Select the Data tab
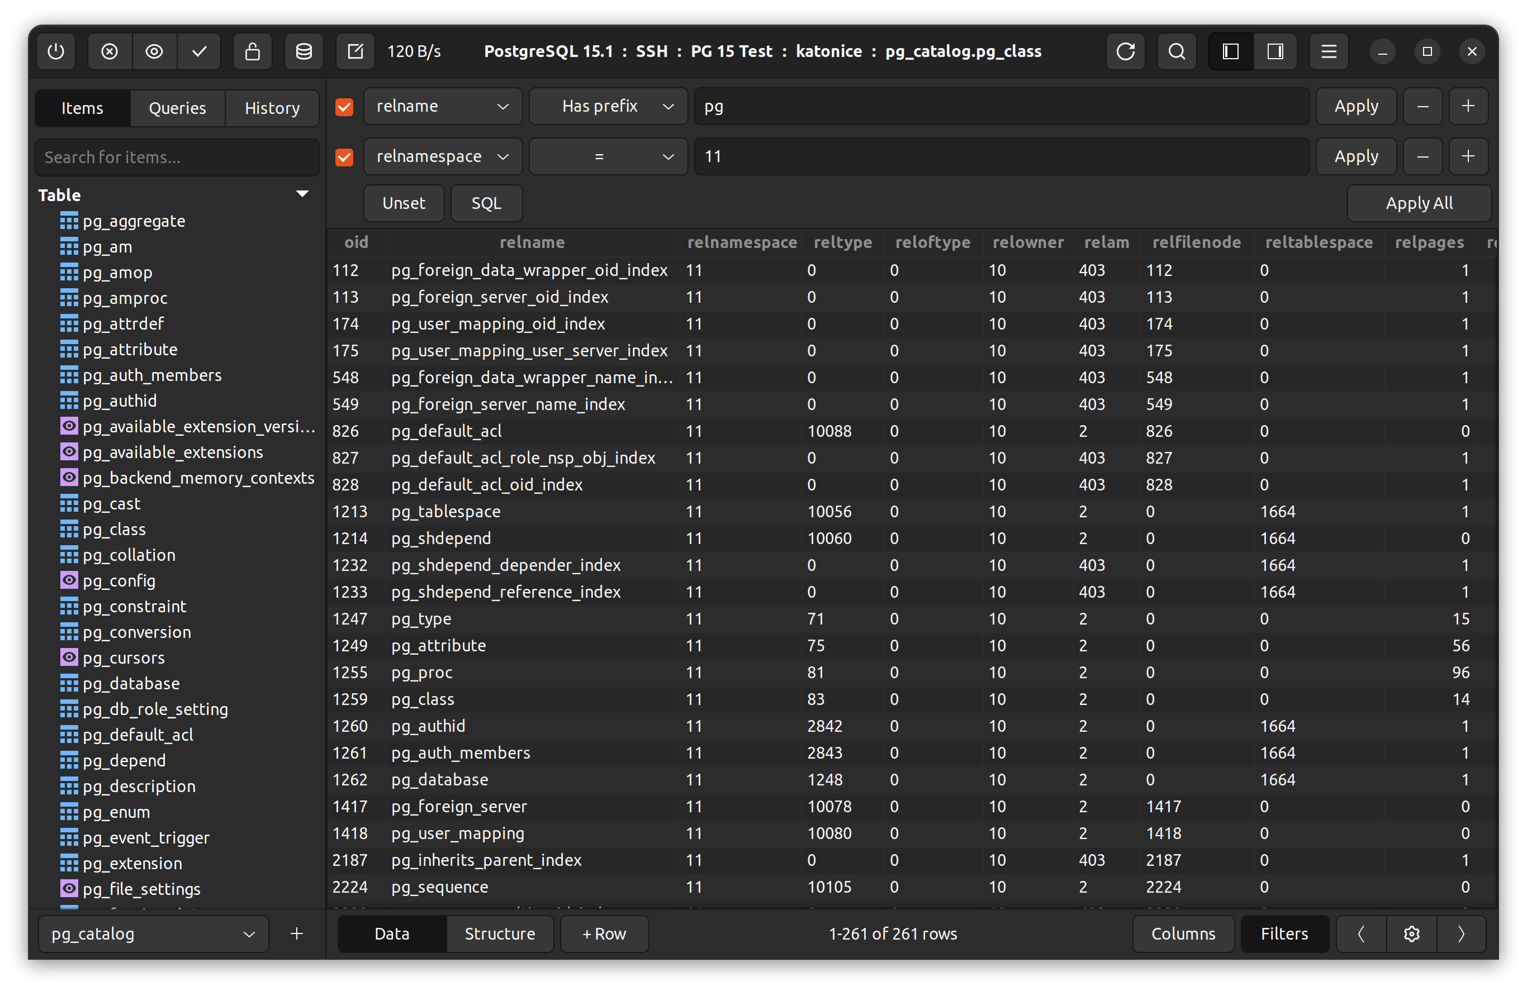1527x991 pixels. 391,934
